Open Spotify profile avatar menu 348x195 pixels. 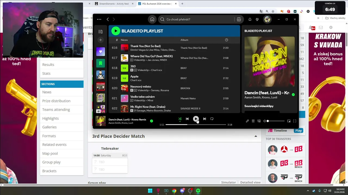(267, 19)
